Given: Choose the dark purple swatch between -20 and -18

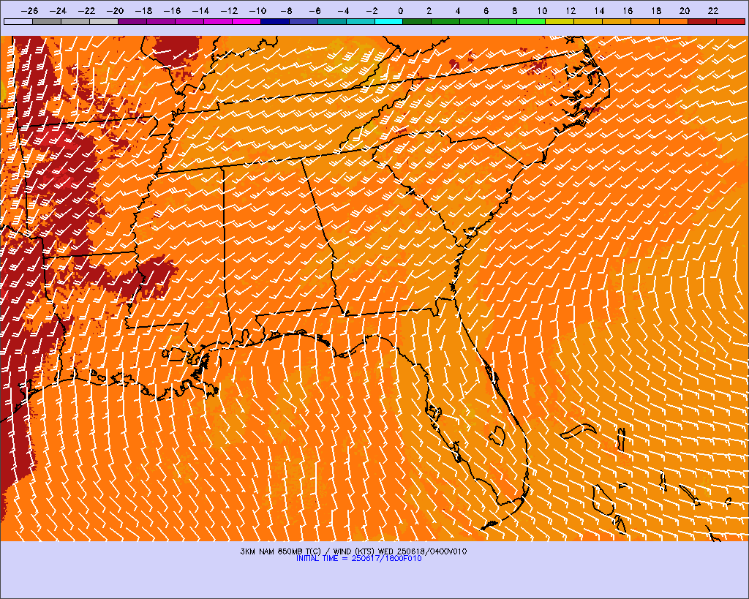Looking at the screenshot, I should pos(132,21).
